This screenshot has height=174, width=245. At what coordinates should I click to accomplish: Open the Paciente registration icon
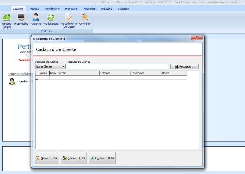[x=36, y=17]
